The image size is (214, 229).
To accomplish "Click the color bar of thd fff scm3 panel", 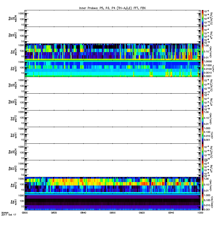I will (203, 102).
